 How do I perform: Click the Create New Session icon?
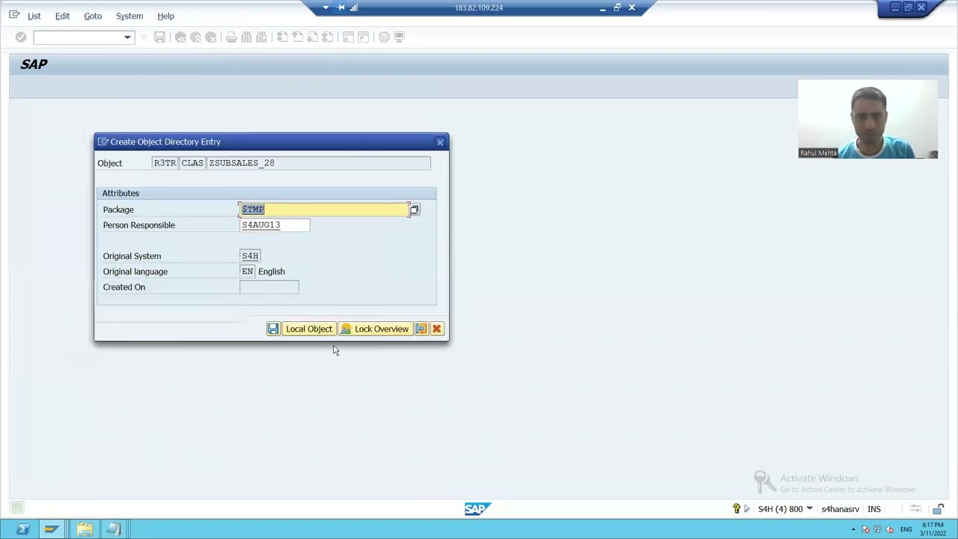coord(348,37)
